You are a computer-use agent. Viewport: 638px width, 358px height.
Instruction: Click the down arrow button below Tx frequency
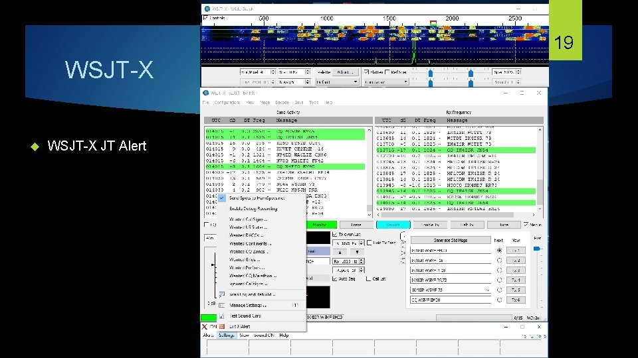tap(357, 252)
